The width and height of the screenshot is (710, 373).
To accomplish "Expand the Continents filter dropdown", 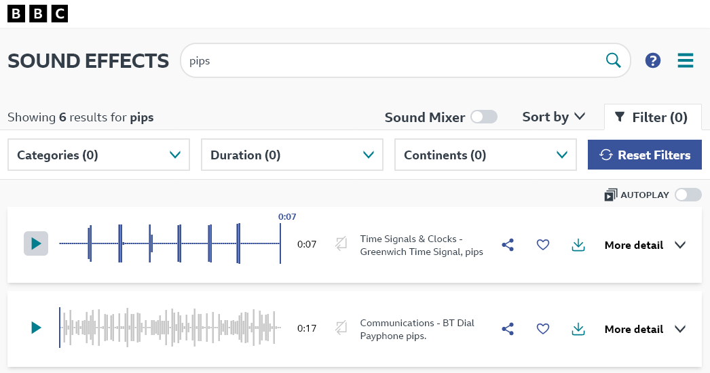I will [x=485, y=155].
